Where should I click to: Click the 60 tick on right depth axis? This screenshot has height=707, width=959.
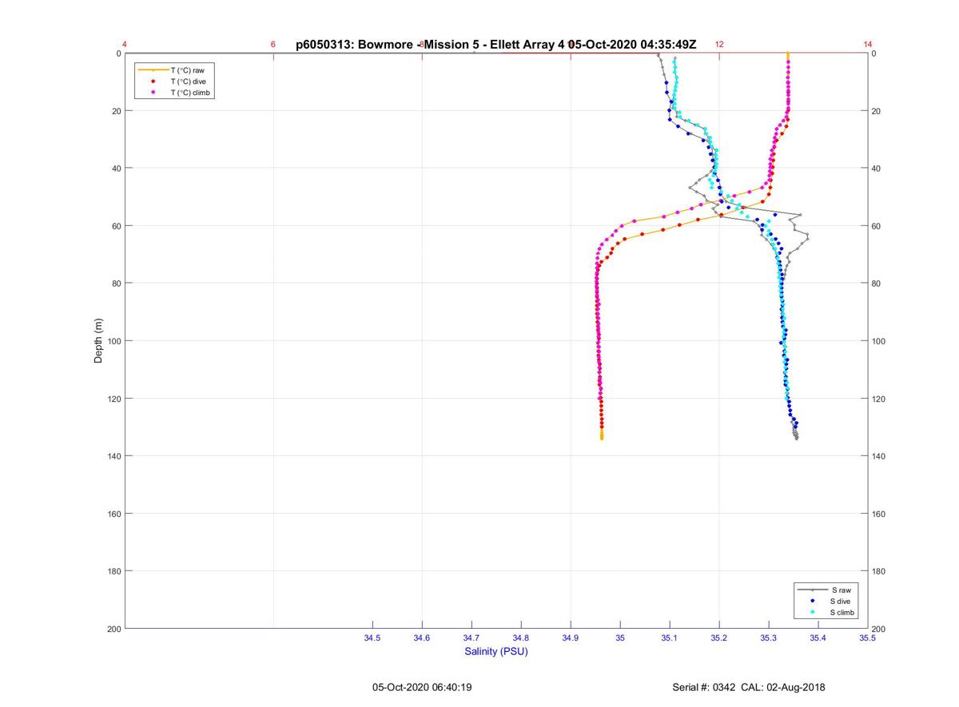tap(877, 226)
